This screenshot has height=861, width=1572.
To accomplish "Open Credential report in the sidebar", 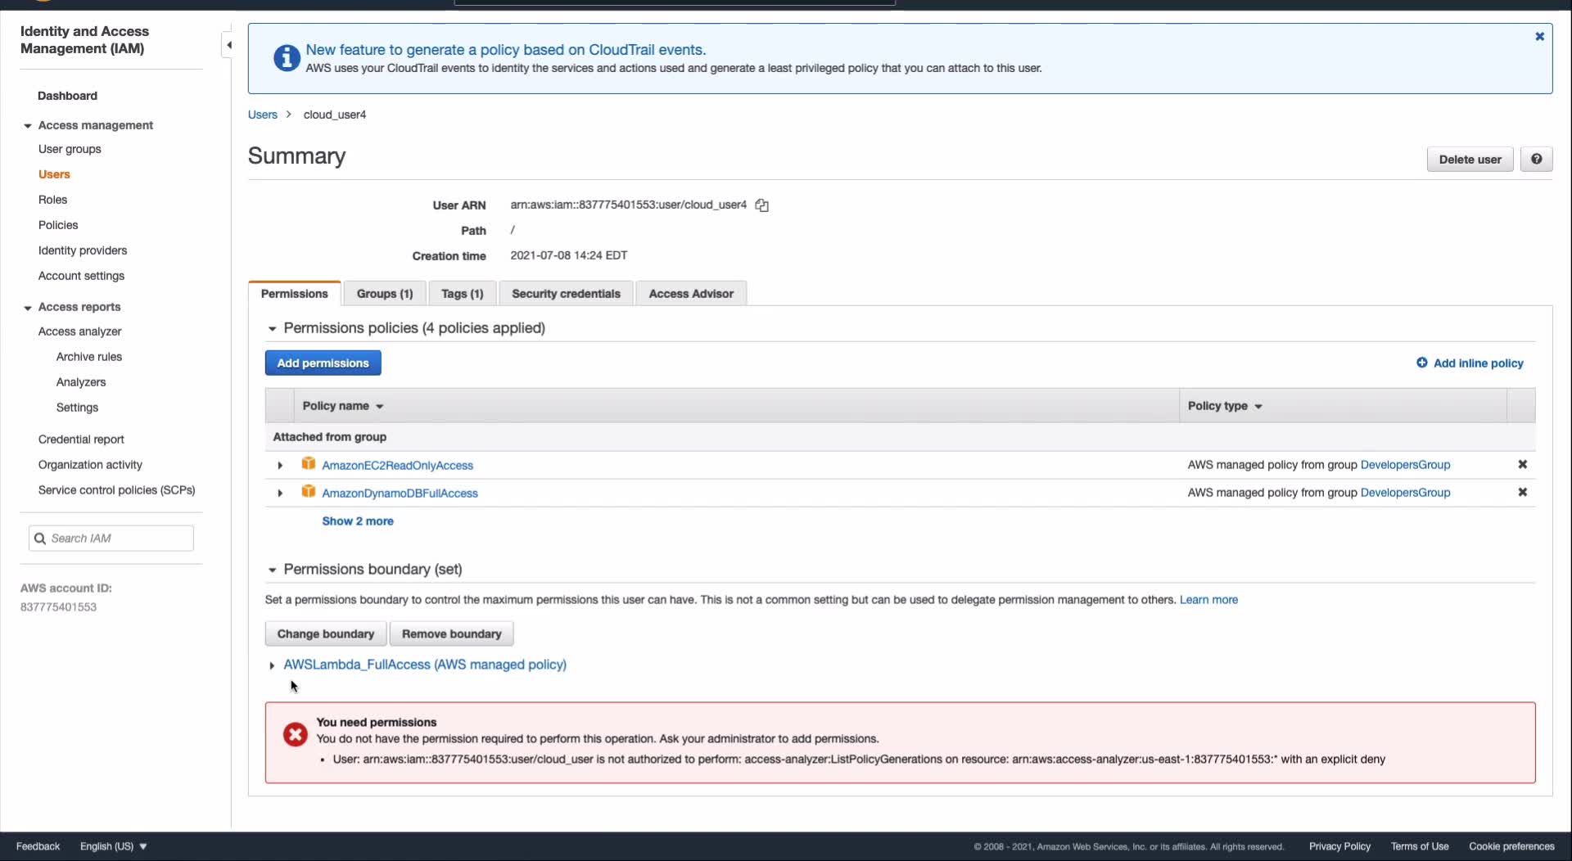I will point(81,440).
